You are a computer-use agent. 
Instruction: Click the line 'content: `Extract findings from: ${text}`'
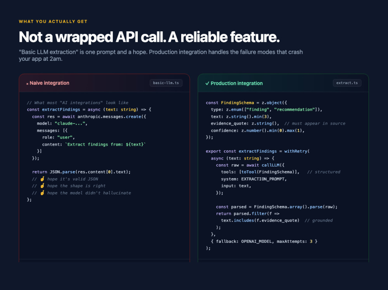[x=94, y=144]
